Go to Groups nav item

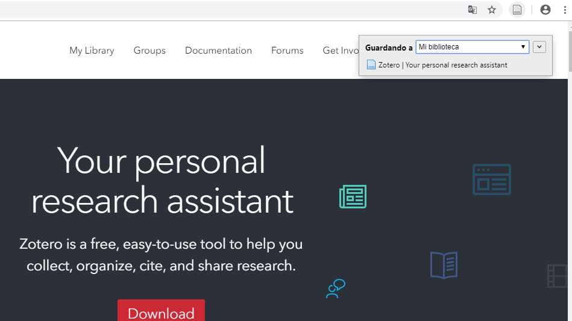pyautogui.click(x=149, y=50)
